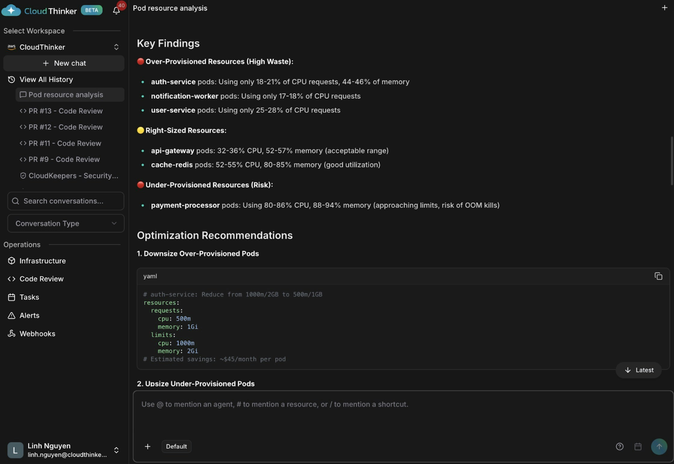Open the calendar scheduling icon in the chat box
This screenshot has height=464, width=674.
(638, 447)
